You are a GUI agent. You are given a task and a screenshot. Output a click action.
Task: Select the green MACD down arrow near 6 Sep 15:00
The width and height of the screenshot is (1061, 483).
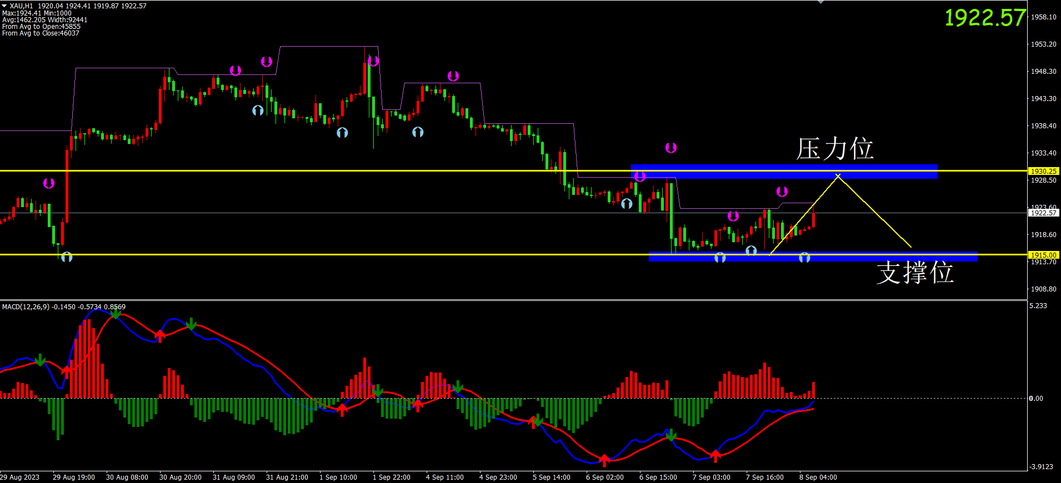[x=671, y=434]
